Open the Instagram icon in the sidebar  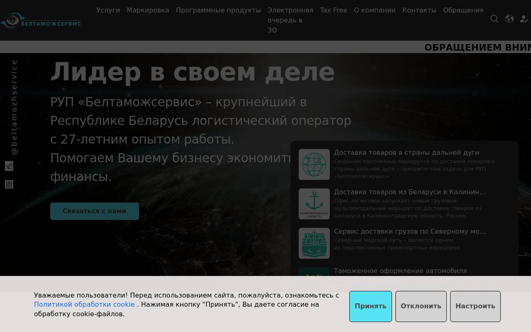9,184
